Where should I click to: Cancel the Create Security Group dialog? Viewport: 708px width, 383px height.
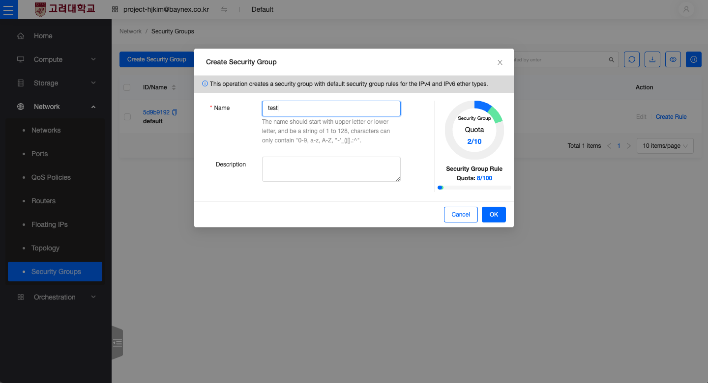click(461, 215)
